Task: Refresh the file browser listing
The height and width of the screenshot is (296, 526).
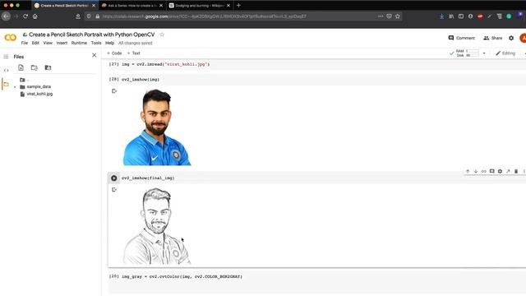Action: click(35, 67)
